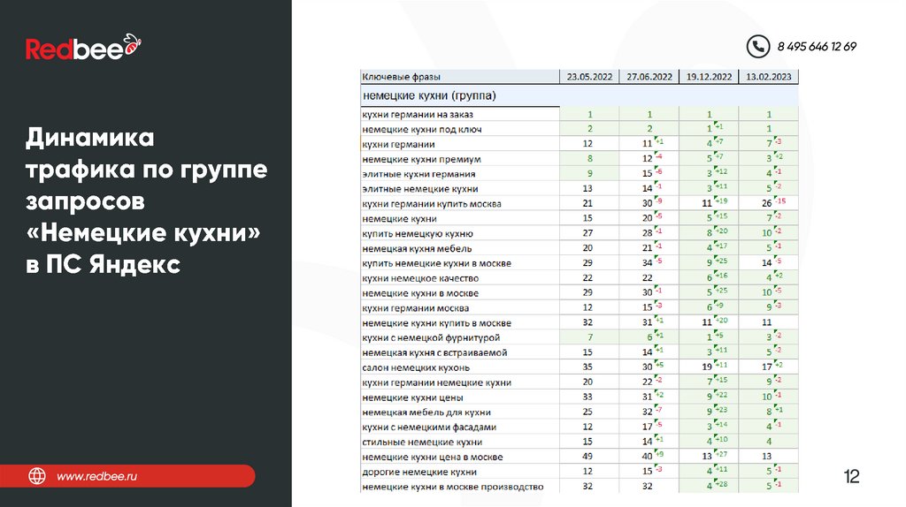This screenshot has width=906, height=507.
Task: Click value 27 in 'купить немецкую кухню' row
Action: (x=587, y=233)
